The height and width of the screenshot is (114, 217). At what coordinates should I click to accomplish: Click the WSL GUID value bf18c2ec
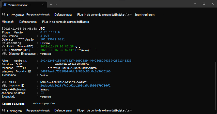64,82
